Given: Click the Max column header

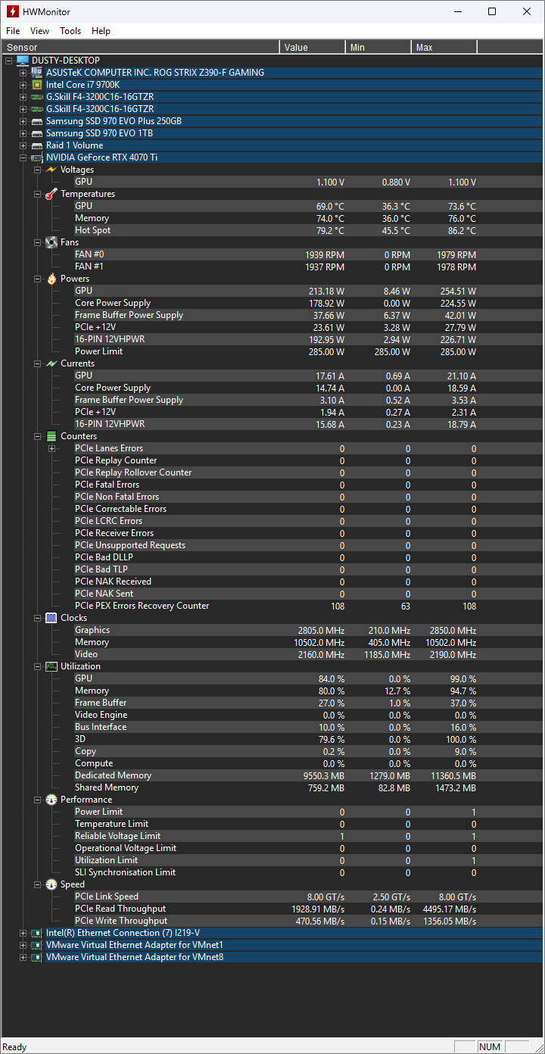Looking at the screenshot, I should (x=444, y=47).
